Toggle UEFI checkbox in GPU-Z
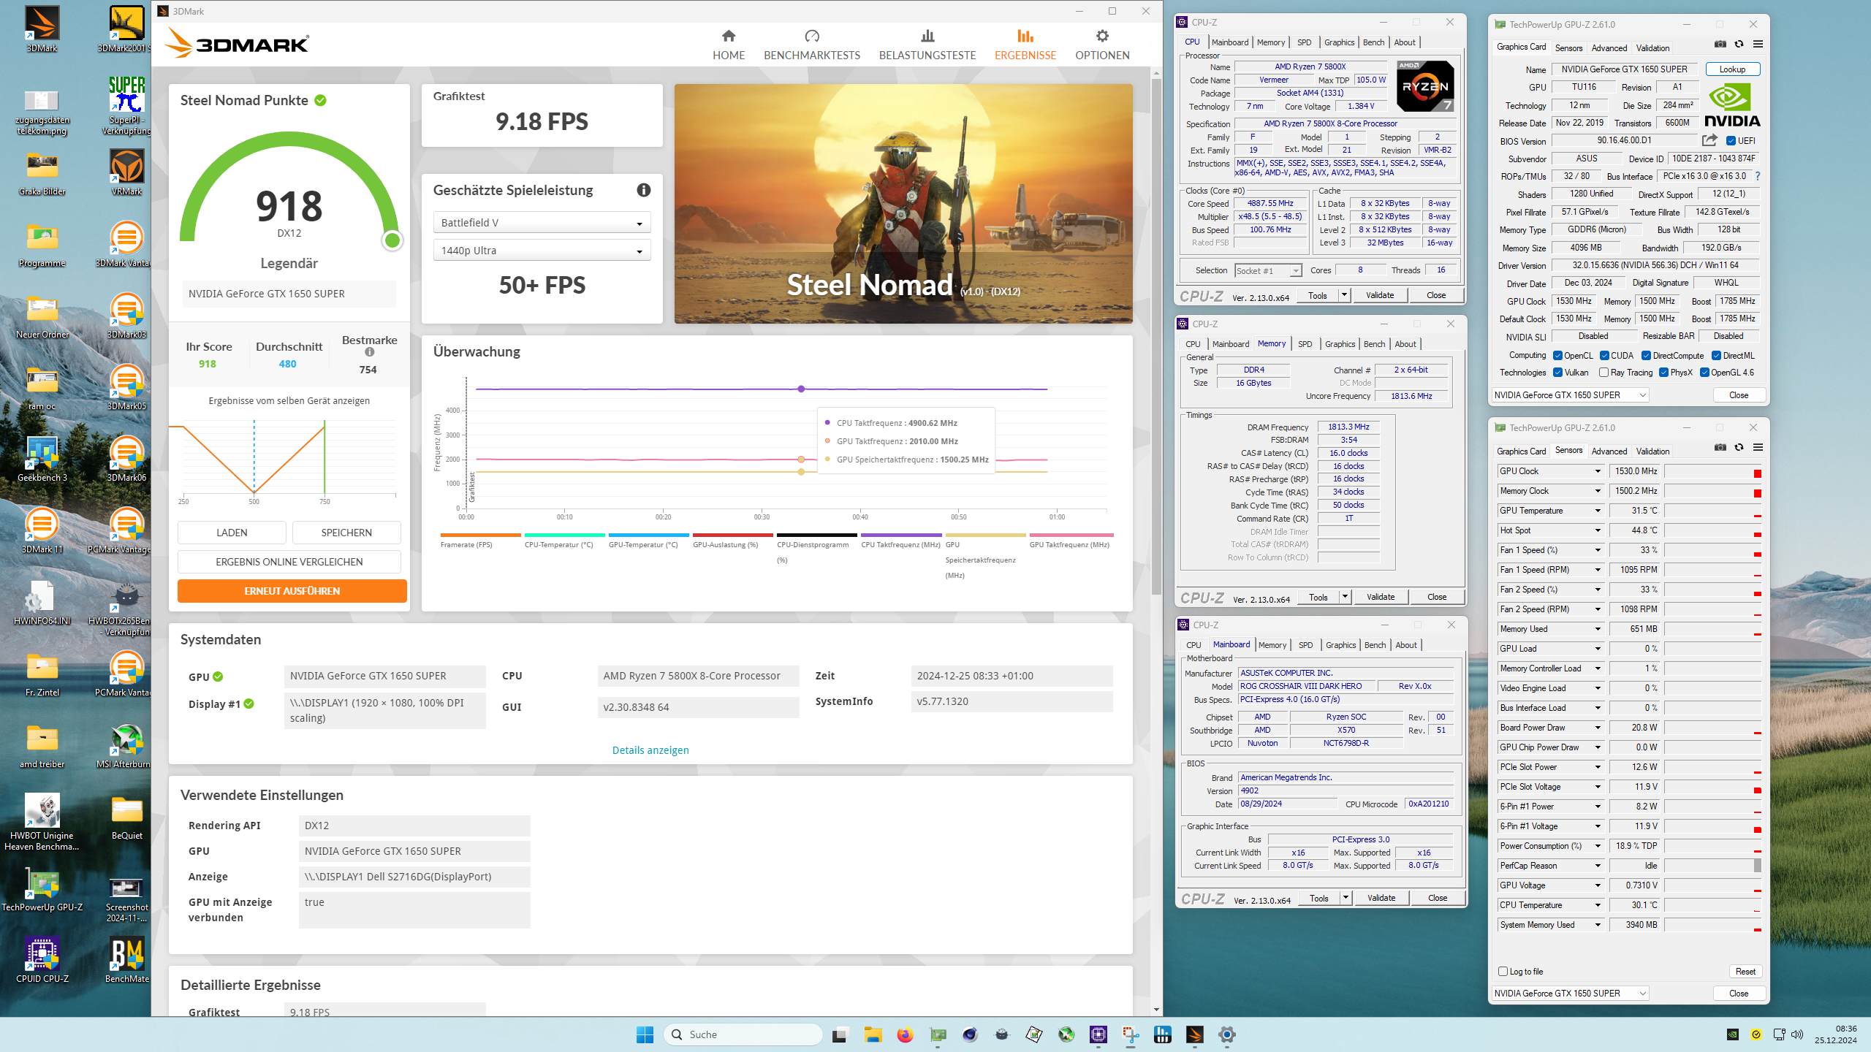This screenshot has height=1052, width=1871. (x=1731, y=141)
